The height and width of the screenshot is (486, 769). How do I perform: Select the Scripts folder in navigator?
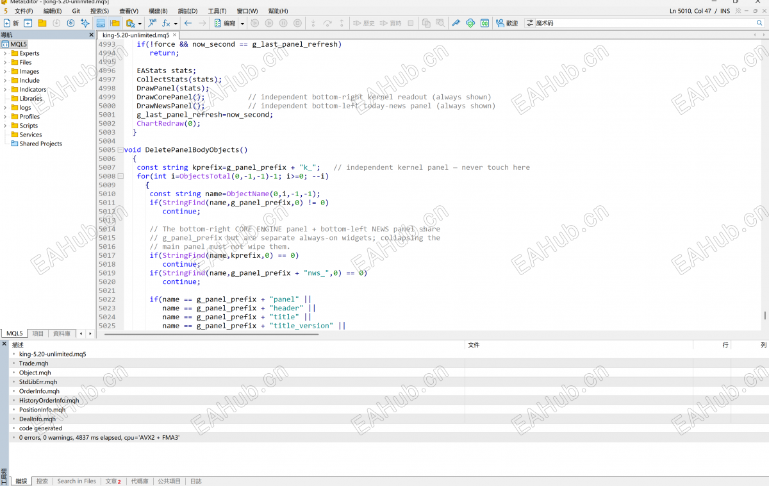24,126
